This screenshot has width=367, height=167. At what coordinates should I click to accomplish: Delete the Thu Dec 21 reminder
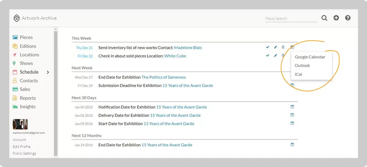coord(283,47)
